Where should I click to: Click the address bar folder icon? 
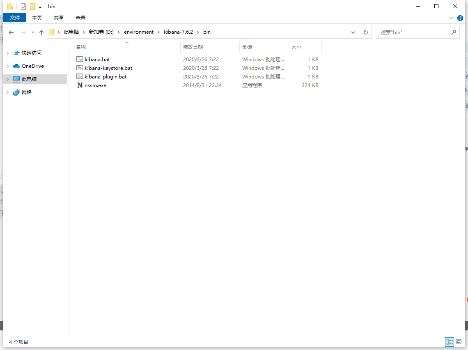[x=51, y=32]
